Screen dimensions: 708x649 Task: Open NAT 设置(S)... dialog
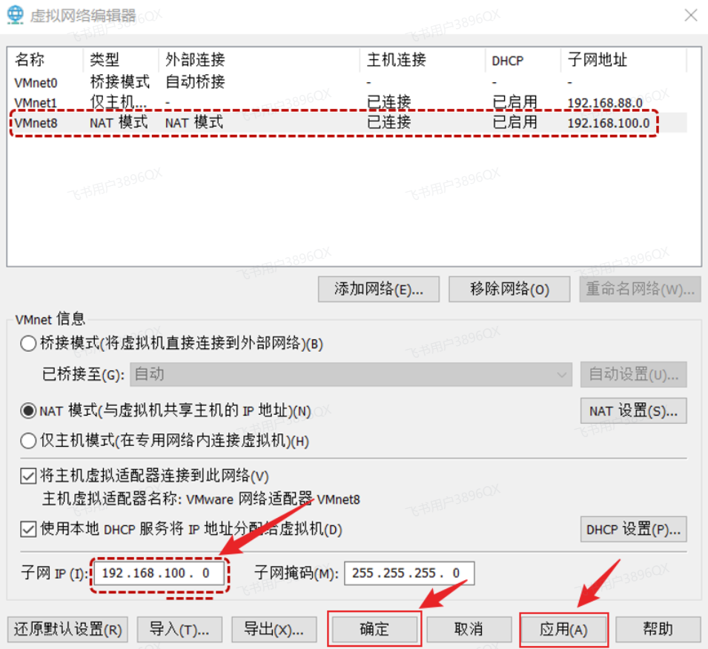(634, 410)
